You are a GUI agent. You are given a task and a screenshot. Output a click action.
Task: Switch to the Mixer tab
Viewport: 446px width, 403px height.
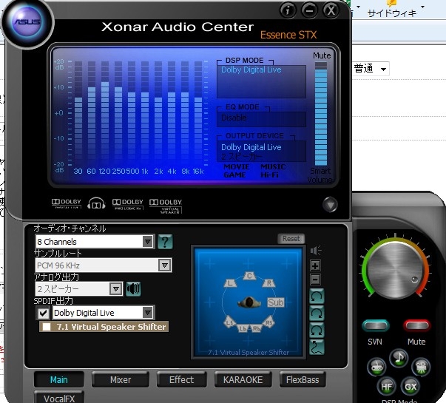pyautogui.click(x=121, y=379)
